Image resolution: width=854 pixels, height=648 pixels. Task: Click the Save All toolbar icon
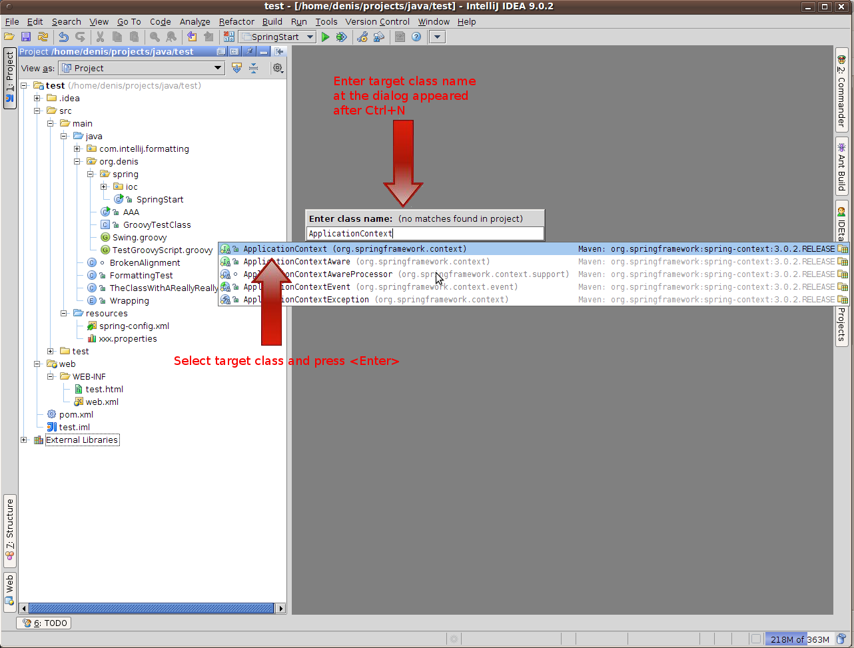26,37
